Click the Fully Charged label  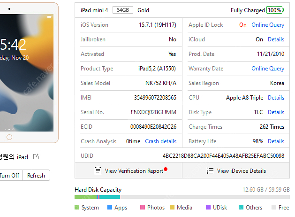248,10
